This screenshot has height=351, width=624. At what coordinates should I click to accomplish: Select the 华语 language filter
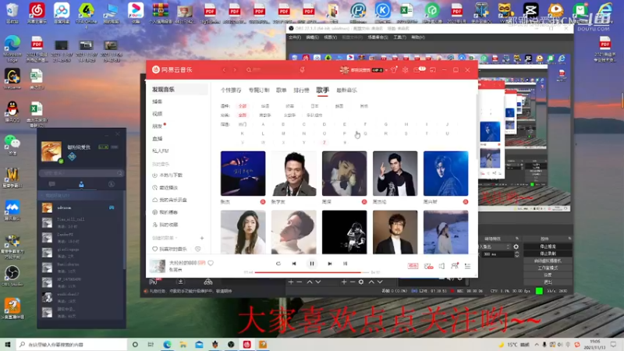click(265, 106)
